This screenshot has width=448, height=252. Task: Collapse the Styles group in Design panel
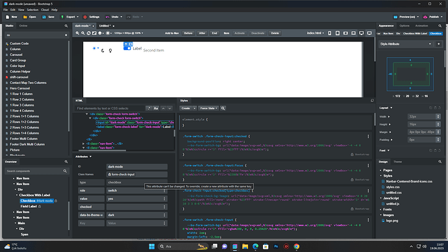[x=381, y=176]
